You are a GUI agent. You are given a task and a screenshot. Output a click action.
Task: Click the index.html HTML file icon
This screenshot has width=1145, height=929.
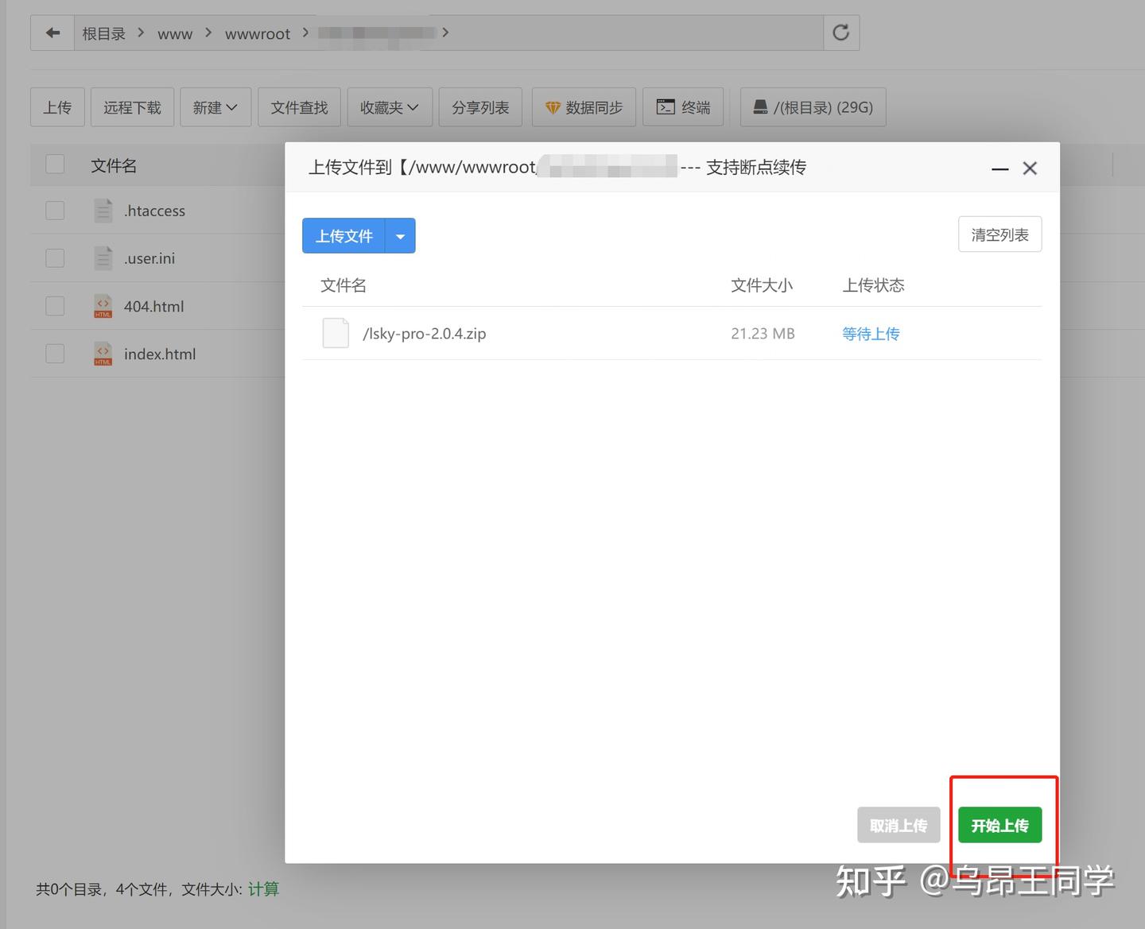[102, 354]
